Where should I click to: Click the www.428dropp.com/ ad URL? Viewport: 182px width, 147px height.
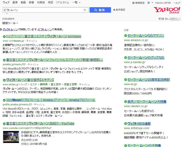point(137,128)
